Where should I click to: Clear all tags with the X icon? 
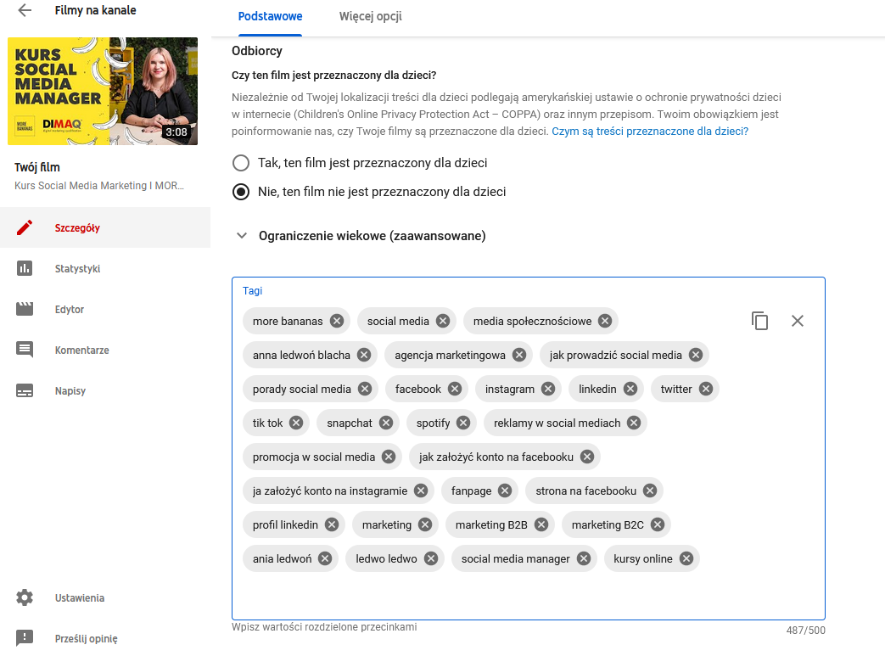[x=797, y=321]
